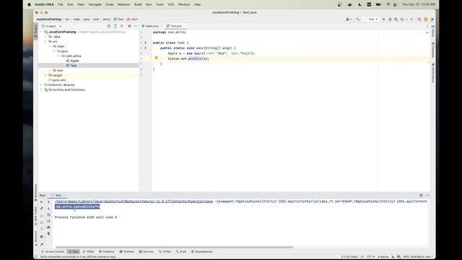Click the wrench icon in the Run panel
Viewport: 462px width, 260px height.
[42, 208]
